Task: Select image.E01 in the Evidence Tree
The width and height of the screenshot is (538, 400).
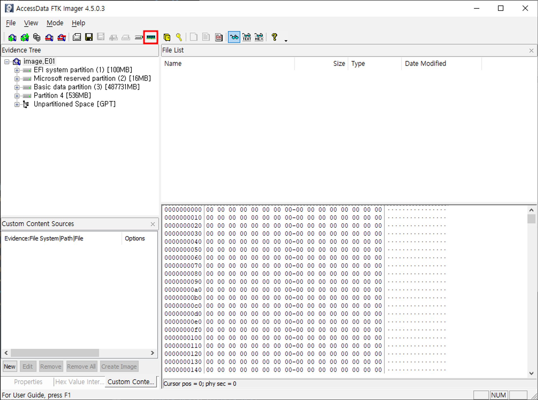Action: [39, 62]
